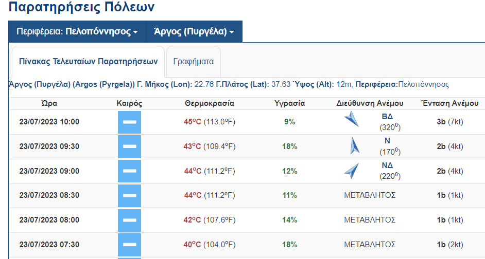Select the Πίνακας Τελευταίων Παρατηρήσεων tab
The width and height of the screenshot is (485, 259).
point(88,62)
